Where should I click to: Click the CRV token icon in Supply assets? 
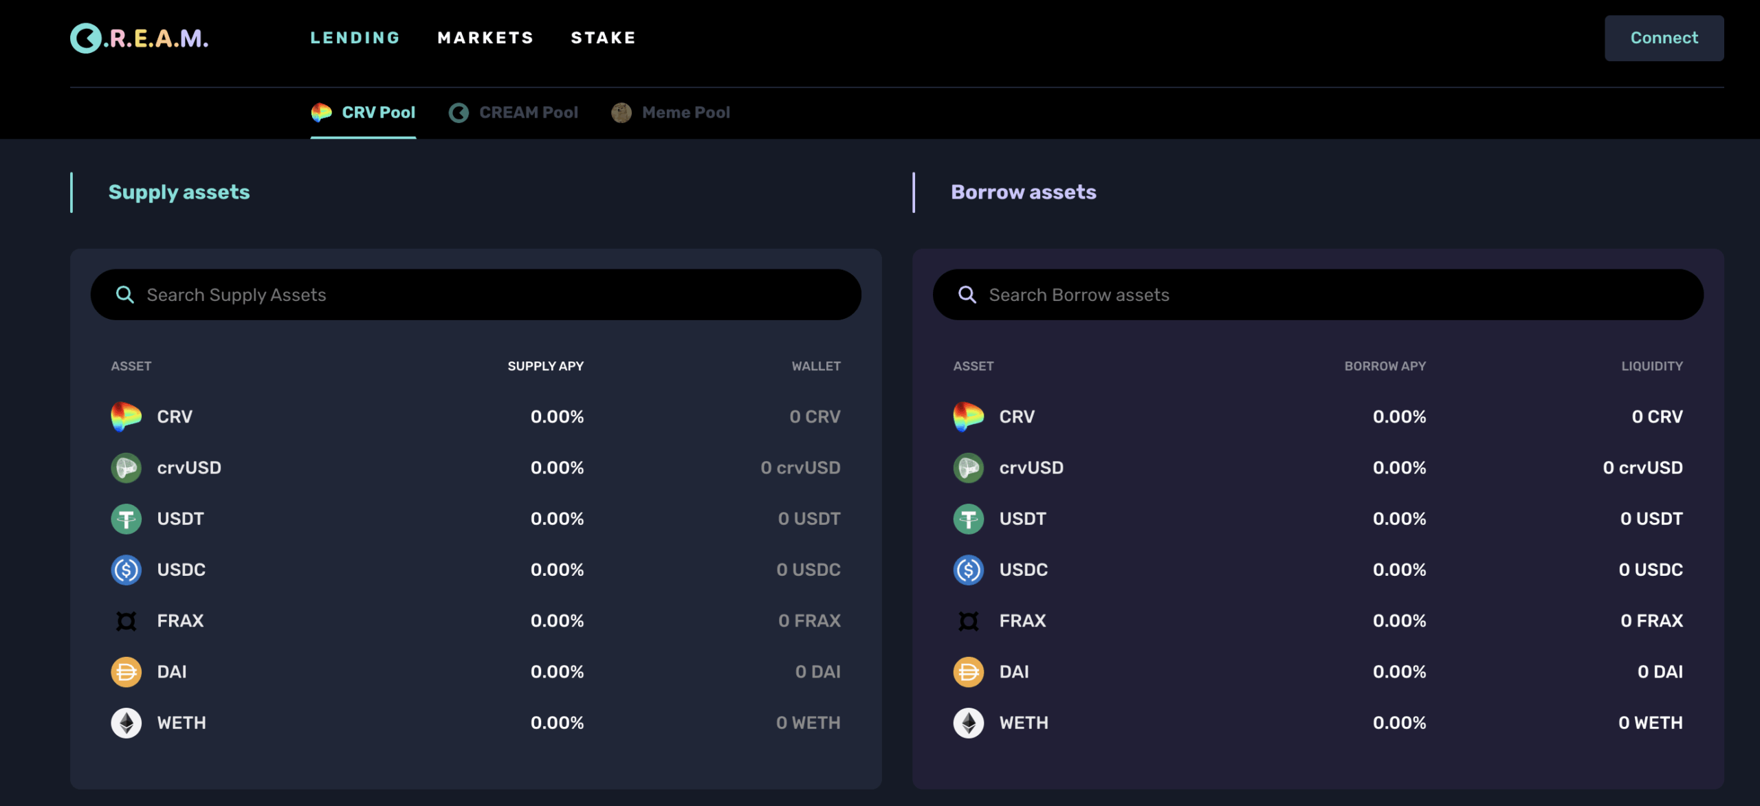(x=126, y=416)
